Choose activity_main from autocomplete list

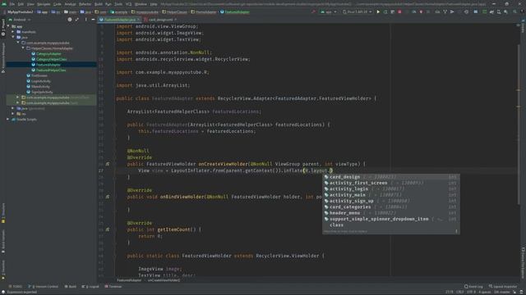pos(391,195)
